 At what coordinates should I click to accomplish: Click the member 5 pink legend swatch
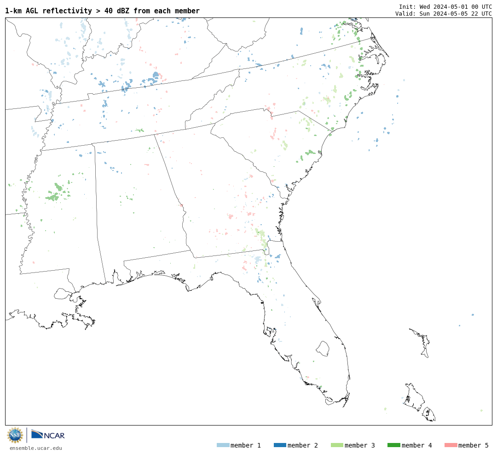coord(451,445)
